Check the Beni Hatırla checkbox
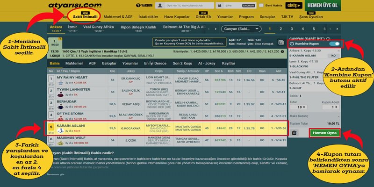This screenshot has height=187, width=374. (x=261, y=5)
